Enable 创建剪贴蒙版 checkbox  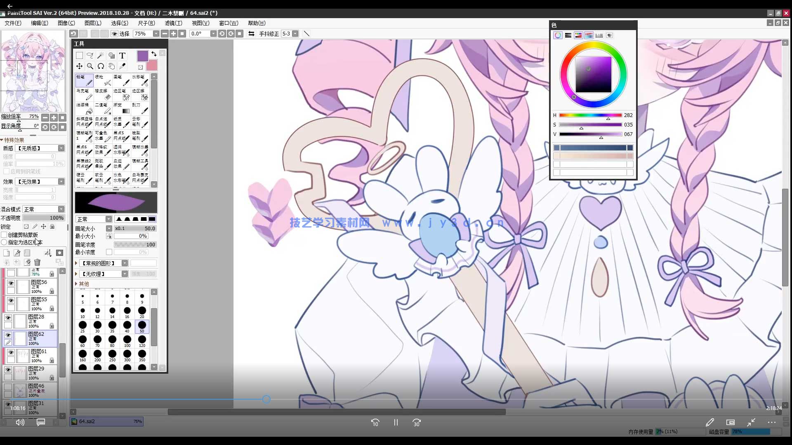pyautogui.click(x=4, y=235)
